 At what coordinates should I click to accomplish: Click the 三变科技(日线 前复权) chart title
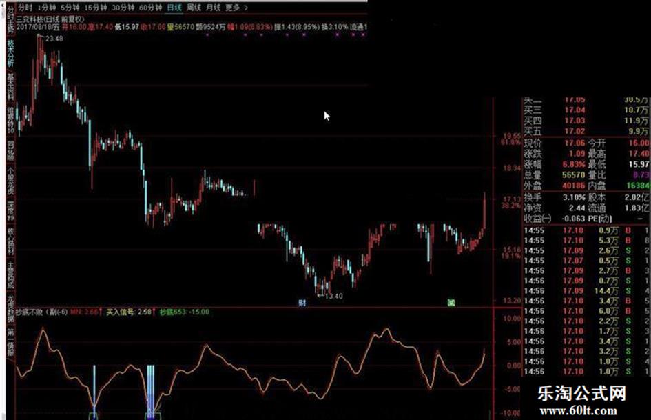(50, 19)
